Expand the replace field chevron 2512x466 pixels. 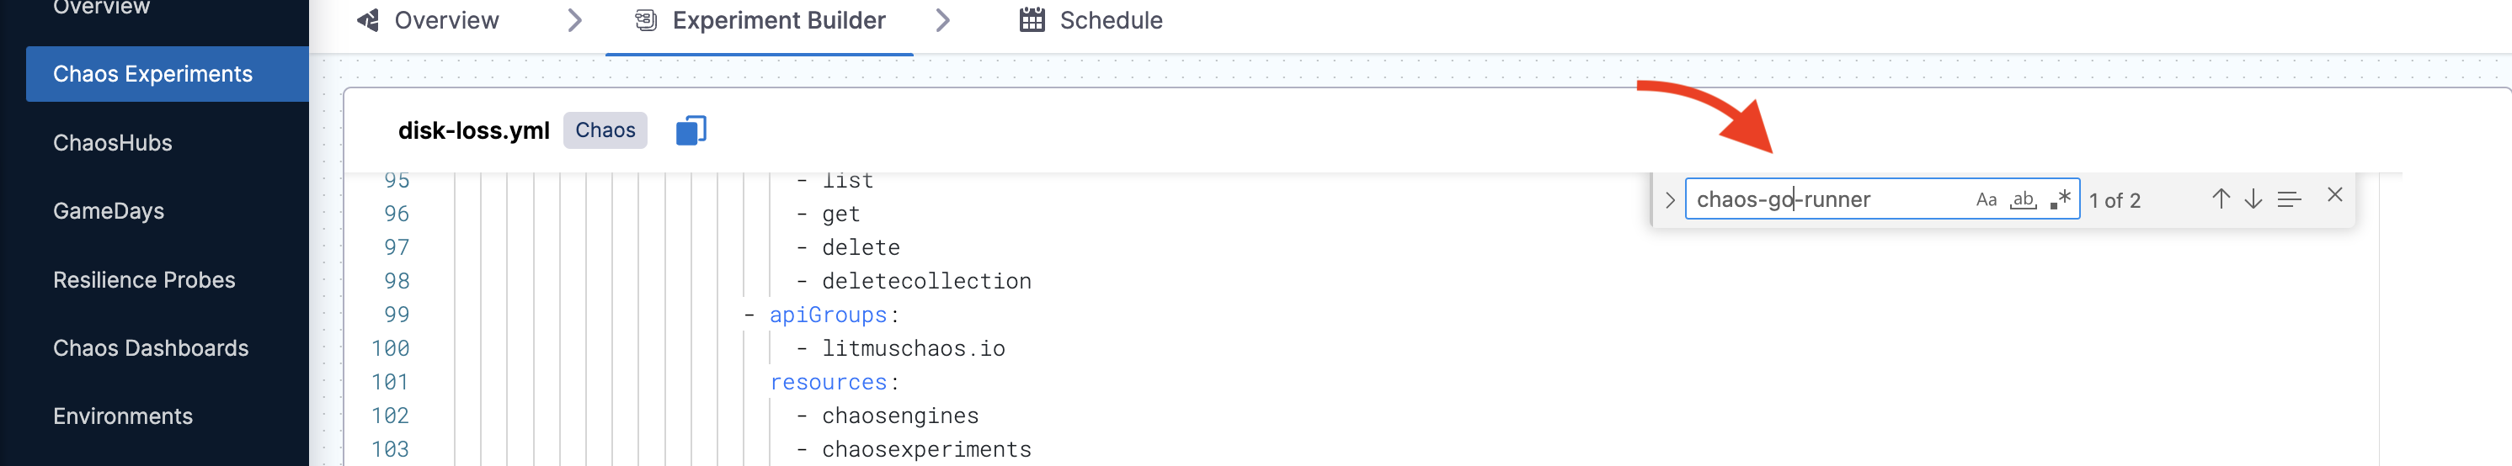1669,200
